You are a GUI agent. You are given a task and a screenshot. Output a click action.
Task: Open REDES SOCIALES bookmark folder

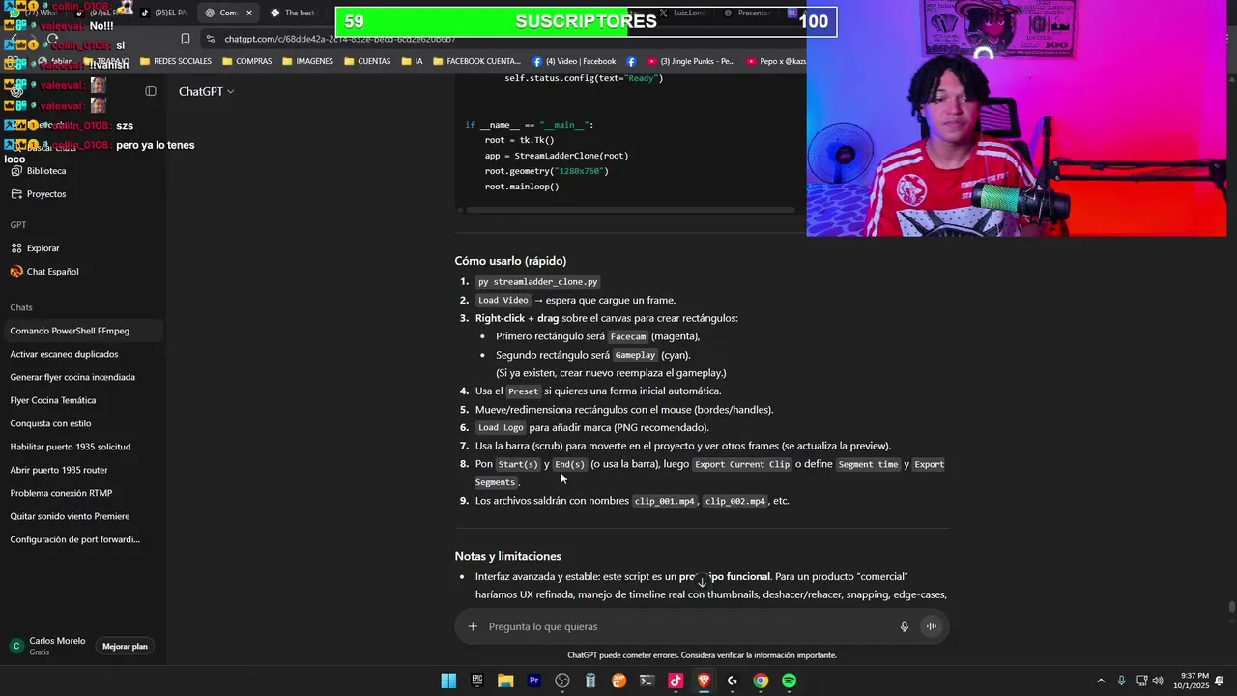click(x=176, y=61)
